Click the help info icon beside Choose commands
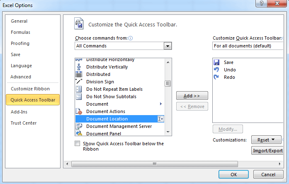This screenshot has width=289, height=184. (x=130, y=38)
